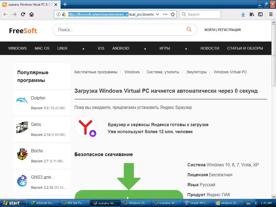The width and height of the screenshot is (276, 207).
Task: Click scrollbar down arrow
Action: pyautogui.click(x=274, y=196)
